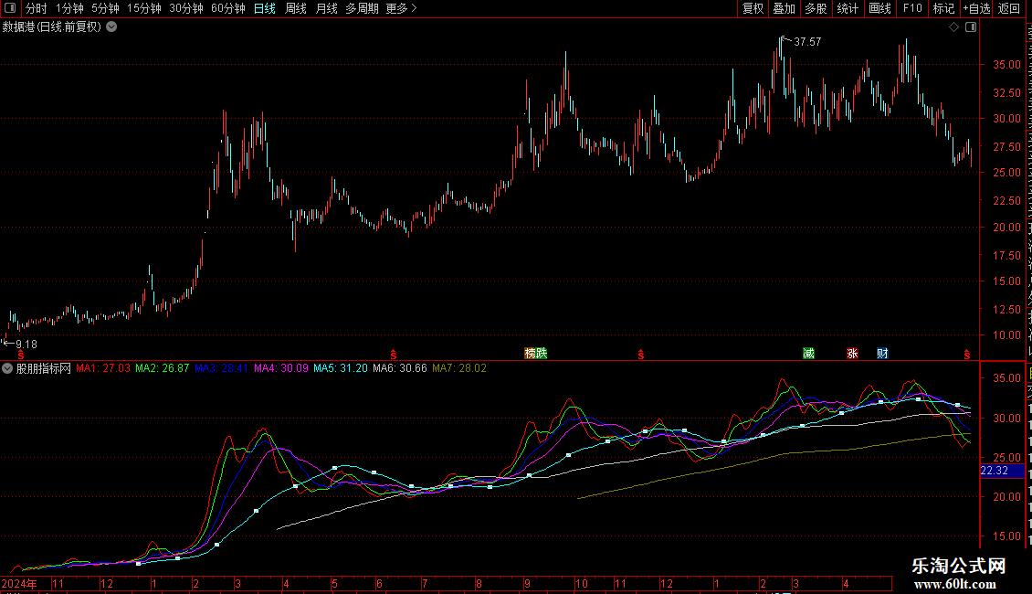Click the MA5: 31.20 indicator value
Screen dimensions: 1032x594
point(341,369)
